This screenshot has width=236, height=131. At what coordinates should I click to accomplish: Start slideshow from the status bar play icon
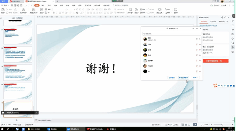tap(195, 125)
